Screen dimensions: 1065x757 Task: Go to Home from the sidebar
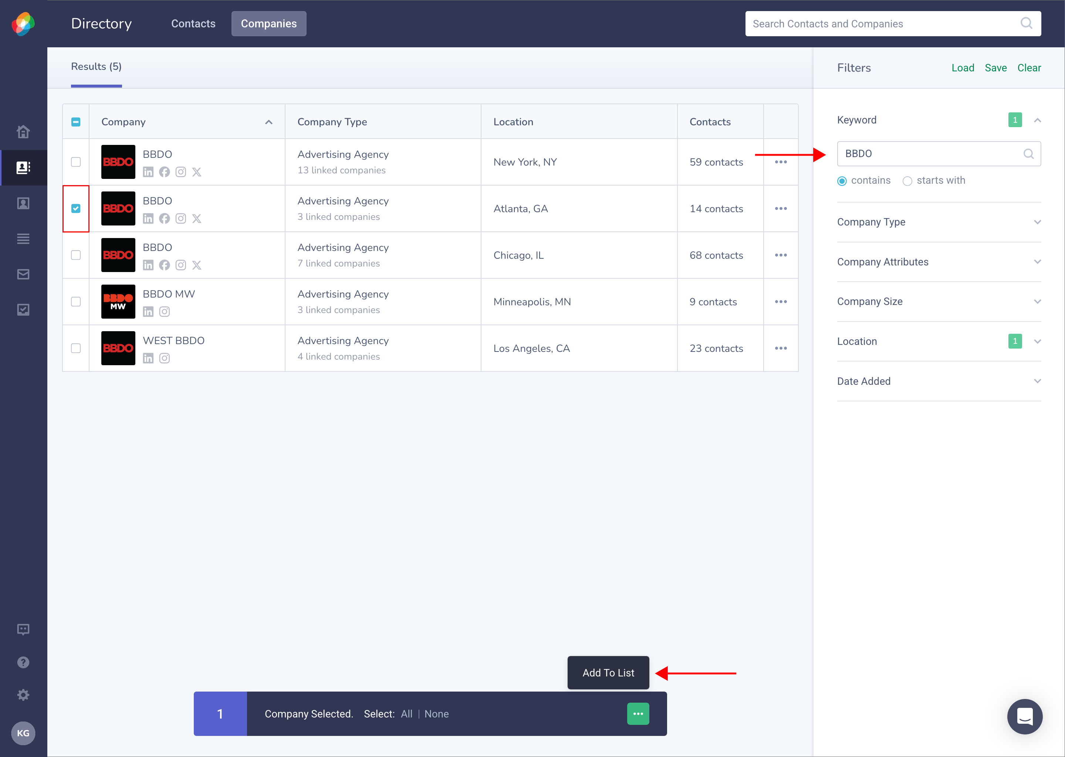[23, 132]
